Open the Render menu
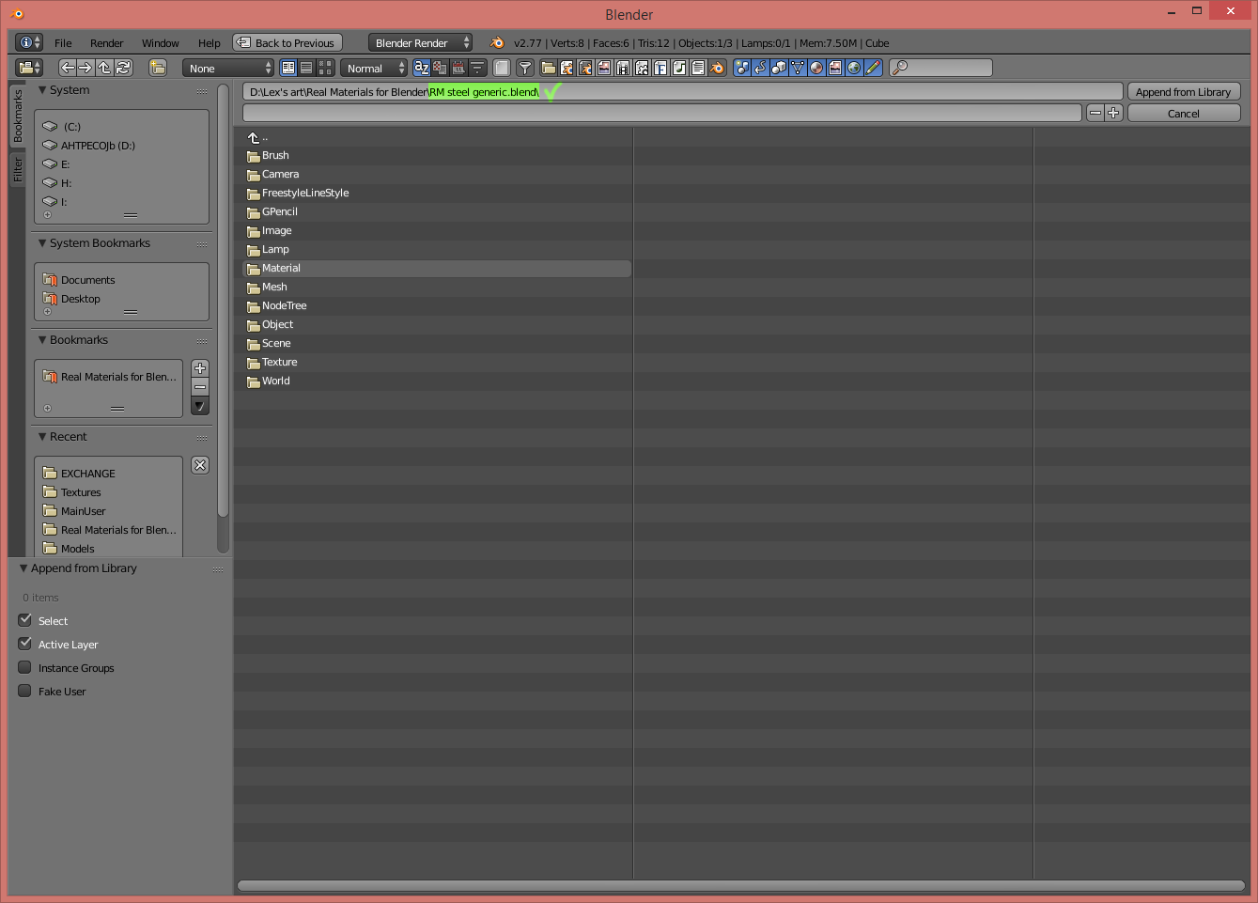Screen dimensions: 1258x903 point(106,43)
